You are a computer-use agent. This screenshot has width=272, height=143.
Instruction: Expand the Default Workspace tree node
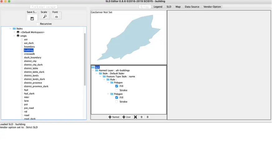[x=14, y=32]
